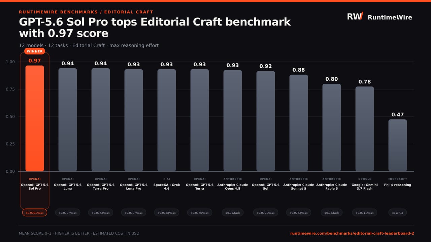Click the 0.92 score label
Screen dimensions: 431x242
pyautogui.click(x=266, y=66)
